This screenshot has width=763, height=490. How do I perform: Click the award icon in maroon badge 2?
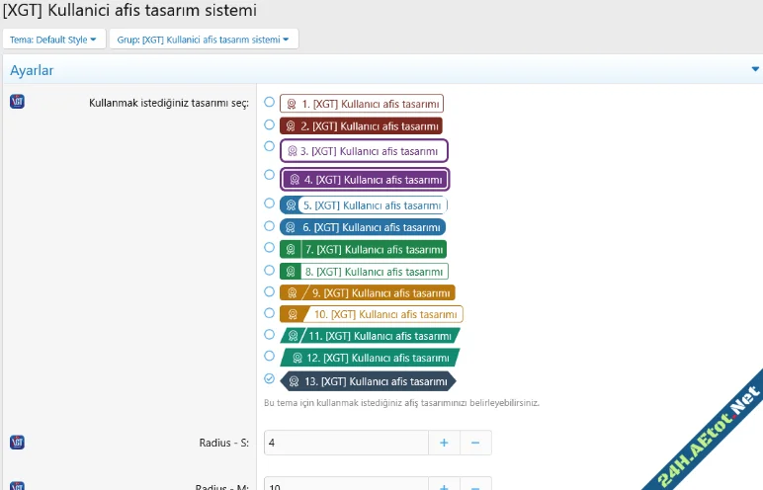pyautogui.click(x=291, y=126)
